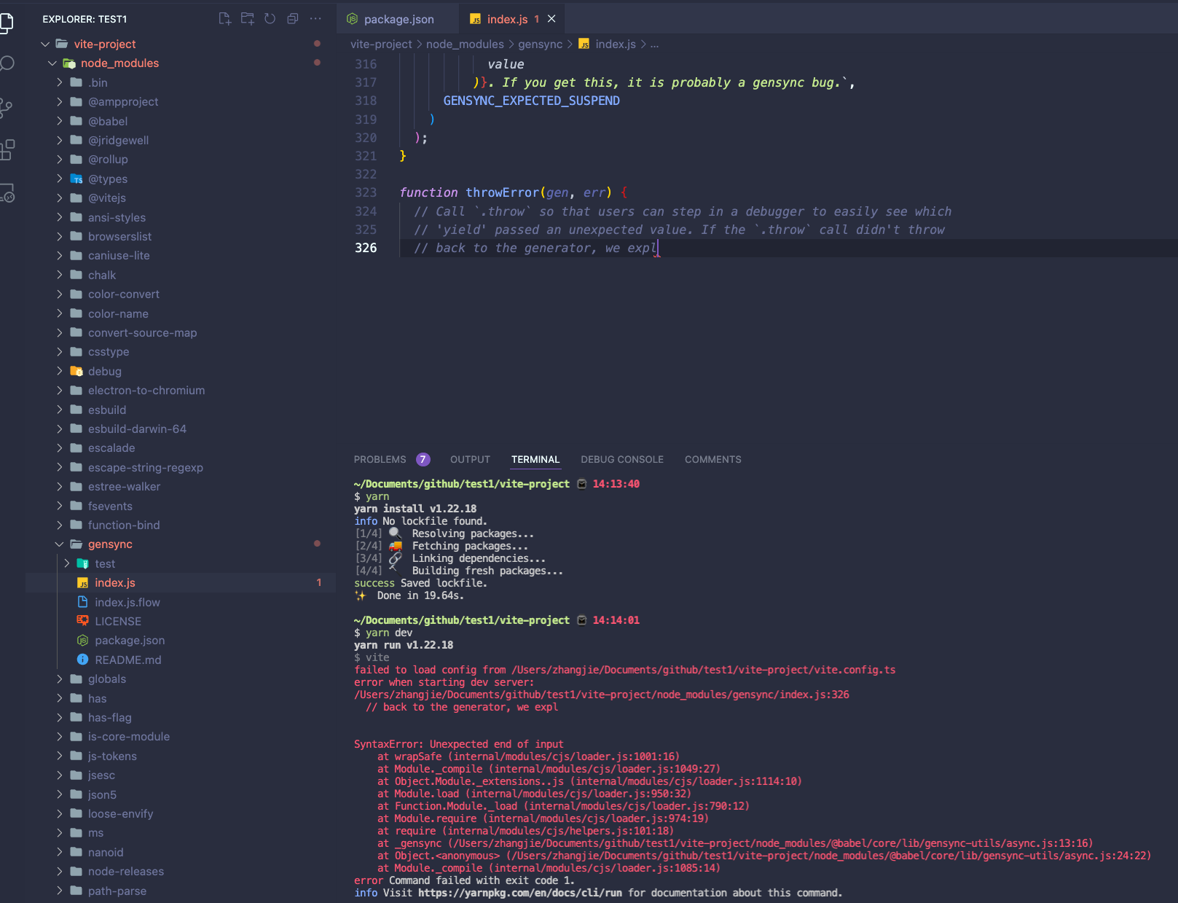Collapse the vite-project folder

click(45, 44)
